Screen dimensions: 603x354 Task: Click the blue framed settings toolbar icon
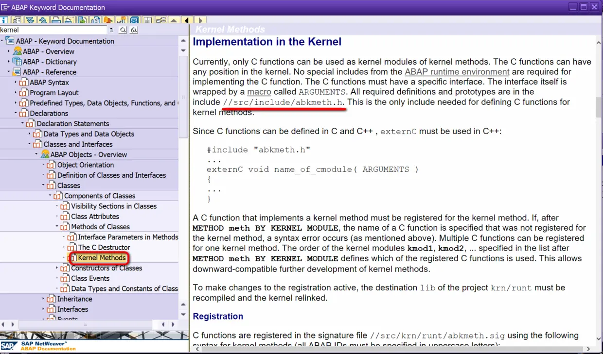134,20
